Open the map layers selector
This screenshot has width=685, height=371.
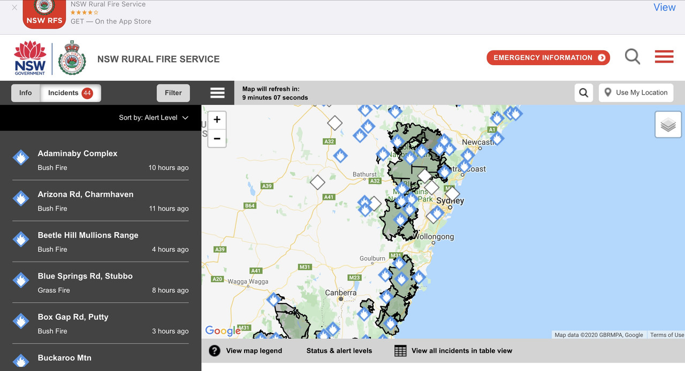(668, 125)
